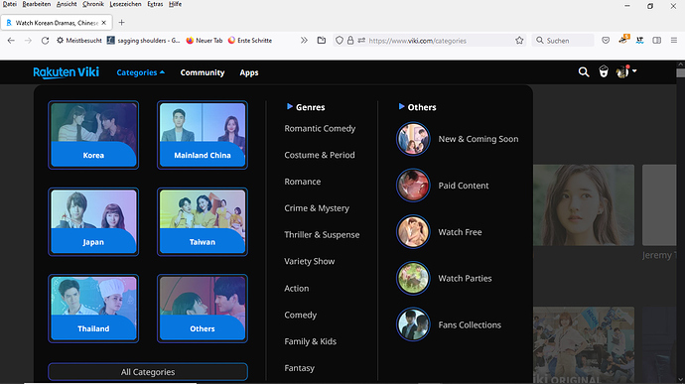Open the sagging shoulders bookmark
The height and width of the screenshot is (384, 685).
tap(144, 41)
